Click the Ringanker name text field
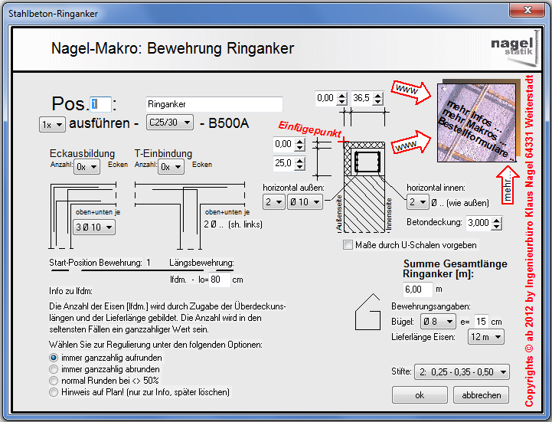The height and width of the screenshot is (422, 552). 214,104
